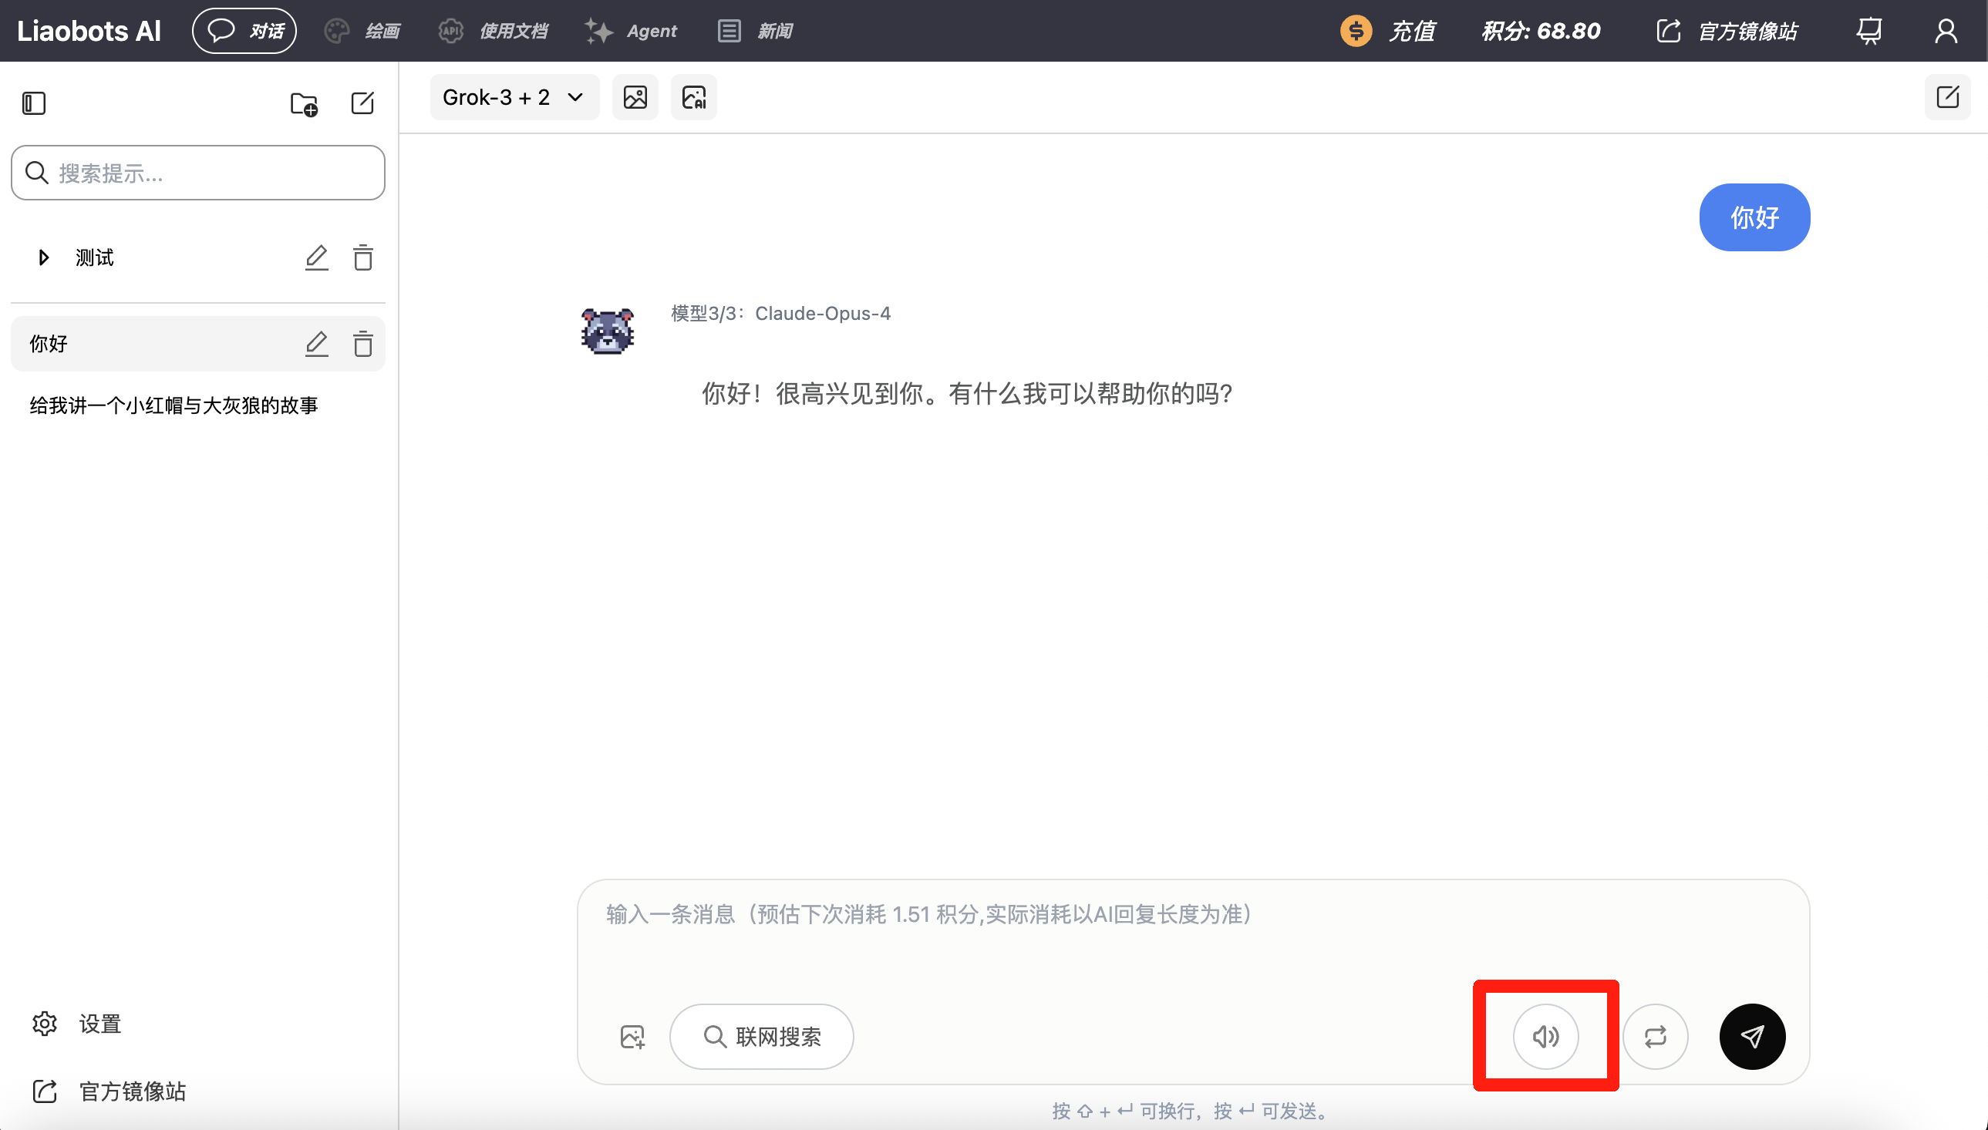The image size is (1988, 1130).
Task: Open 官方镜像站 link in header
Action: 1728,31
